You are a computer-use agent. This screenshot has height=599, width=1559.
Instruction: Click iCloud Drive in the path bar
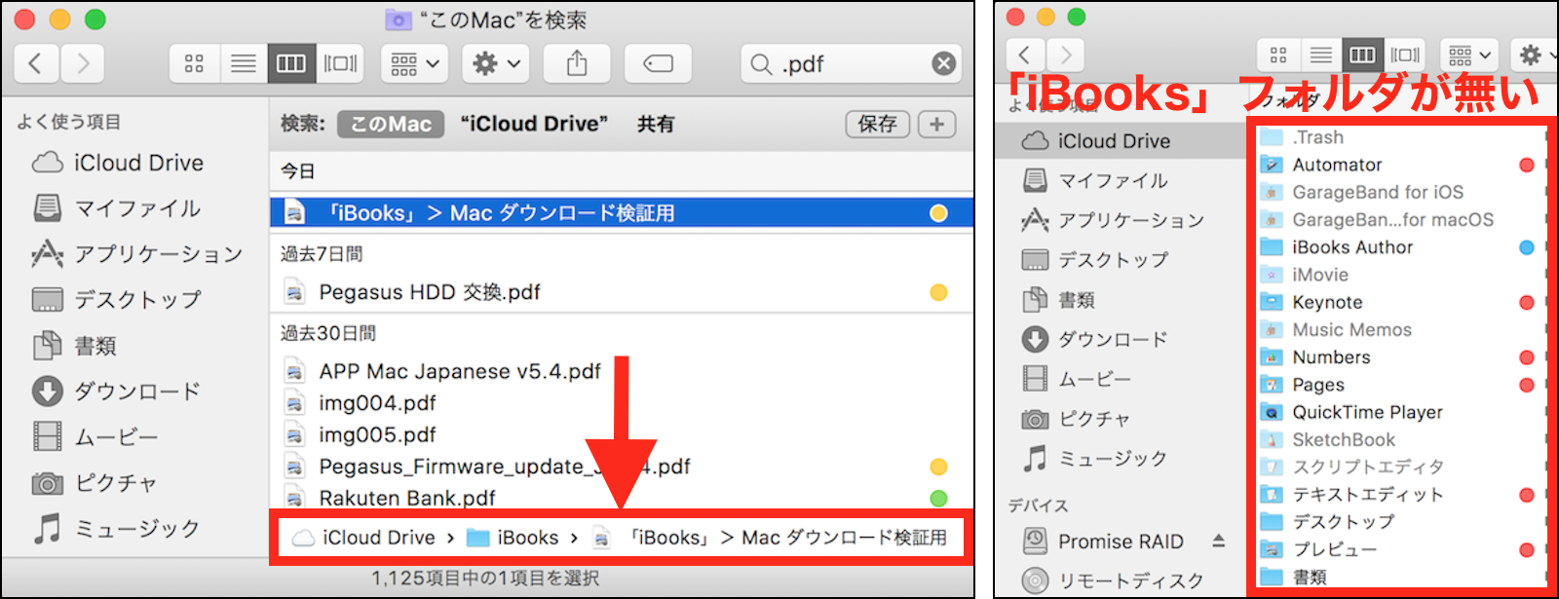pyautogui.click(x=364, y=538)
